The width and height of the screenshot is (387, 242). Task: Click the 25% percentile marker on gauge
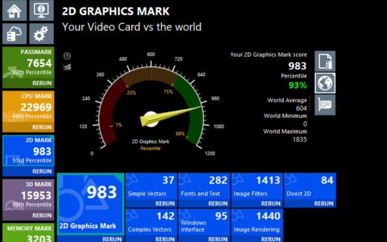(131, 93)
